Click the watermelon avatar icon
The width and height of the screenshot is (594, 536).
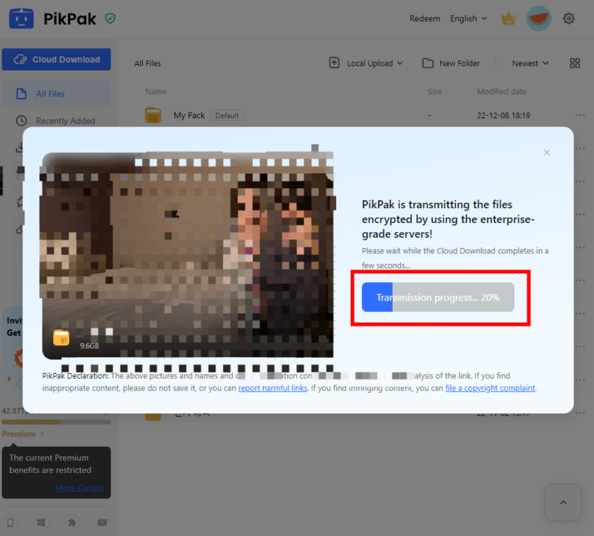[x=539, y=18]
